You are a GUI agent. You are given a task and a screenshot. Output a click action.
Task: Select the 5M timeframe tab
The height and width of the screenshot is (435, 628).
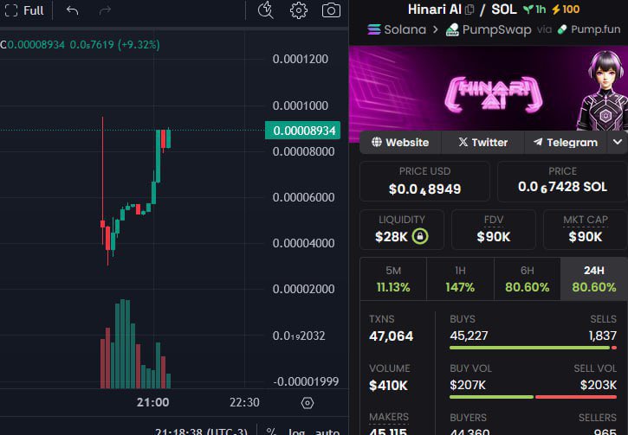[x=393, y=279]
